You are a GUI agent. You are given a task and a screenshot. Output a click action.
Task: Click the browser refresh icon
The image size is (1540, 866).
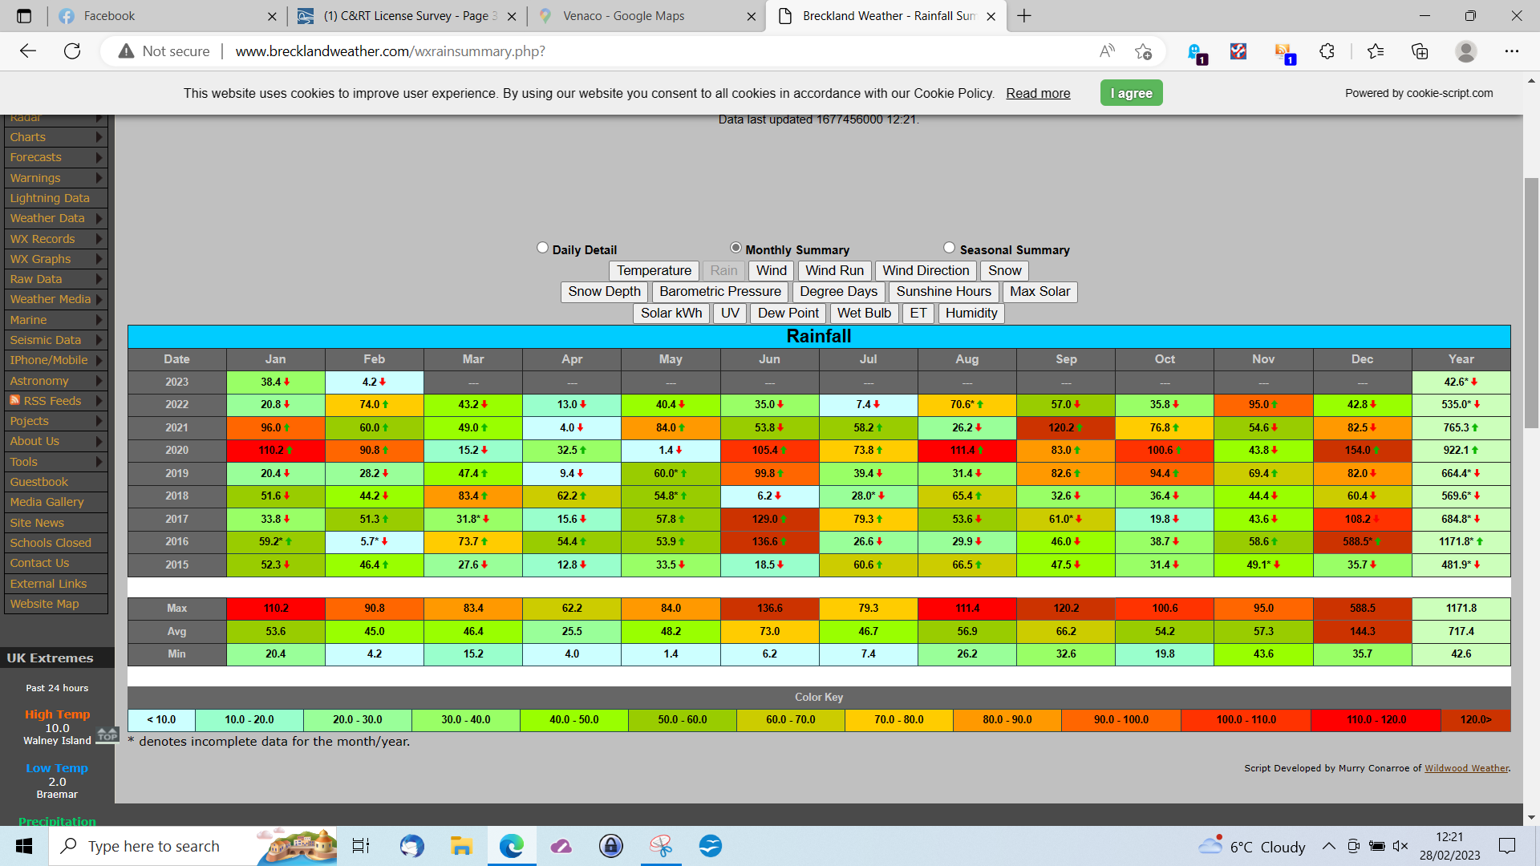tap(72, 51)
